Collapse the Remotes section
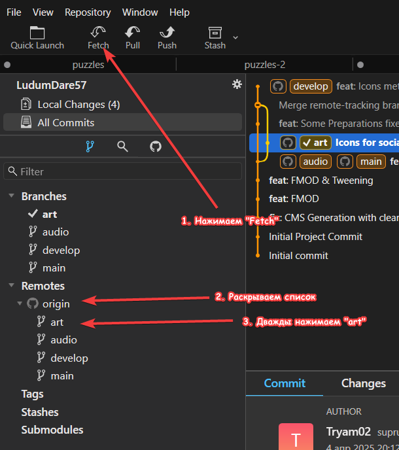 pos(12,286)
